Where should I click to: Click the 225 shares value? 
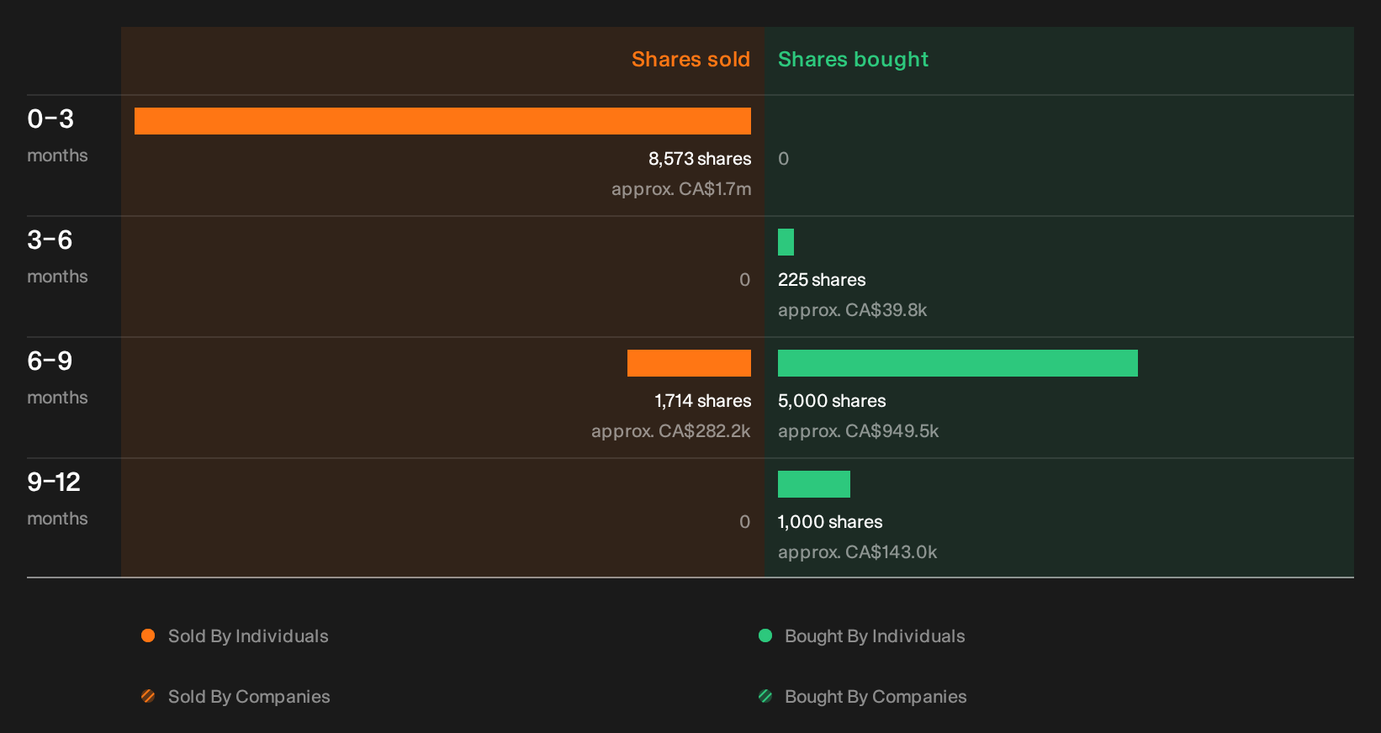click(x=822, y=280)
